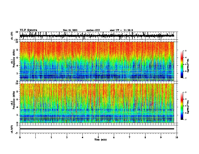Select the "Nov.10, 2022" date text
This screenshot has width=199, height=154.
70,30
